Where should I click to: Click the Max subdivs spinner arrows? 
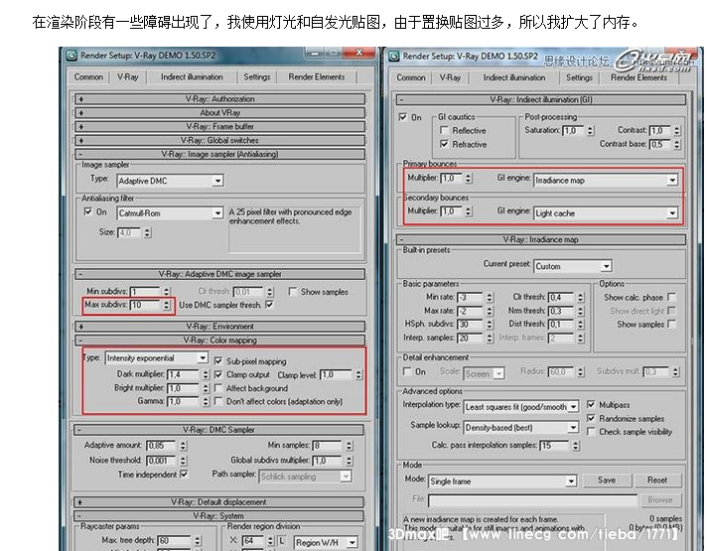pyautogui.click(x=167, y=306)
